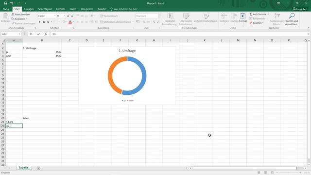Image resolution: width=311 pixels, height=175 pixels.
Task: Select the cell containing 55%
Action: click(x=42, y=52)
